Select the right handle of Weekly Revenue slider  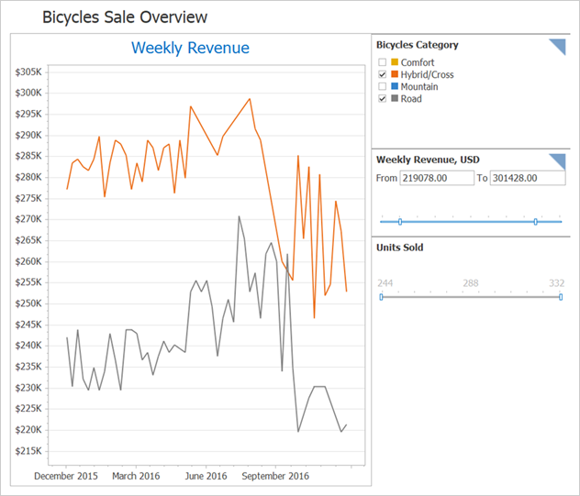[x=535, y=221]
